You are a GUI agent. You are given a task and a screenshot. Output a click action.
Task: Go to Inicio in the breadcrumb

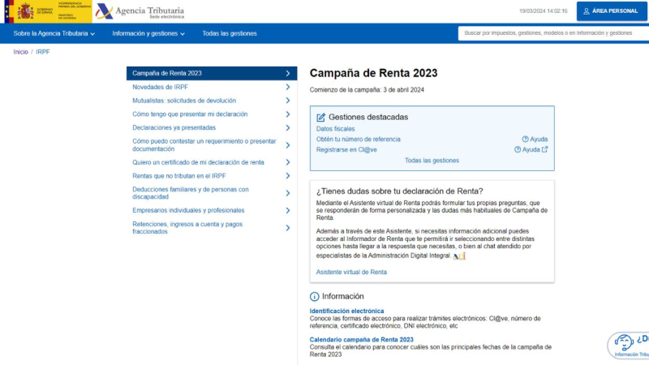20,51
